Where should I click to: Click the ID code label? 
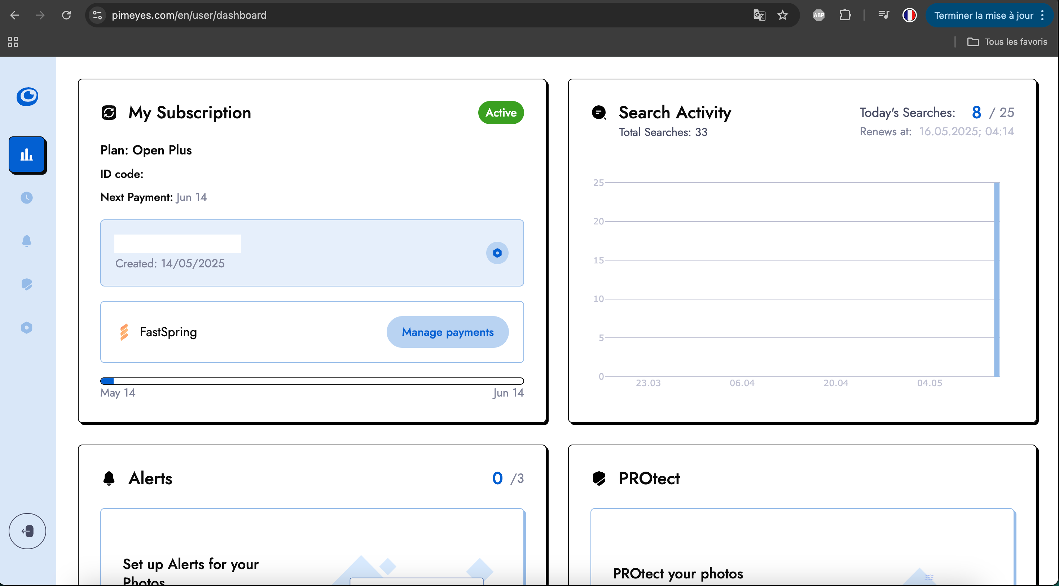[x=122, y=174]
